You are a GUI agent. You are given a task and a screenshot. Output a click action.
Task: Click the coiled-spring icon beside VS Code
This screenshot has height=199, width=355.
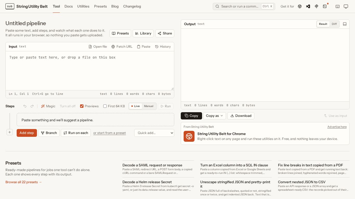[x=316, y=6]
